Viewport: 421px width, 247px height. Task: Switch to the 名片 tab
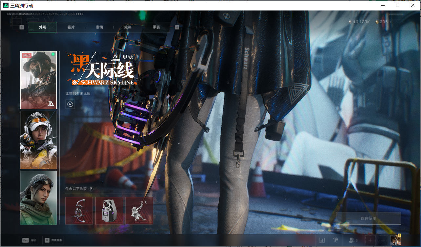71,27
